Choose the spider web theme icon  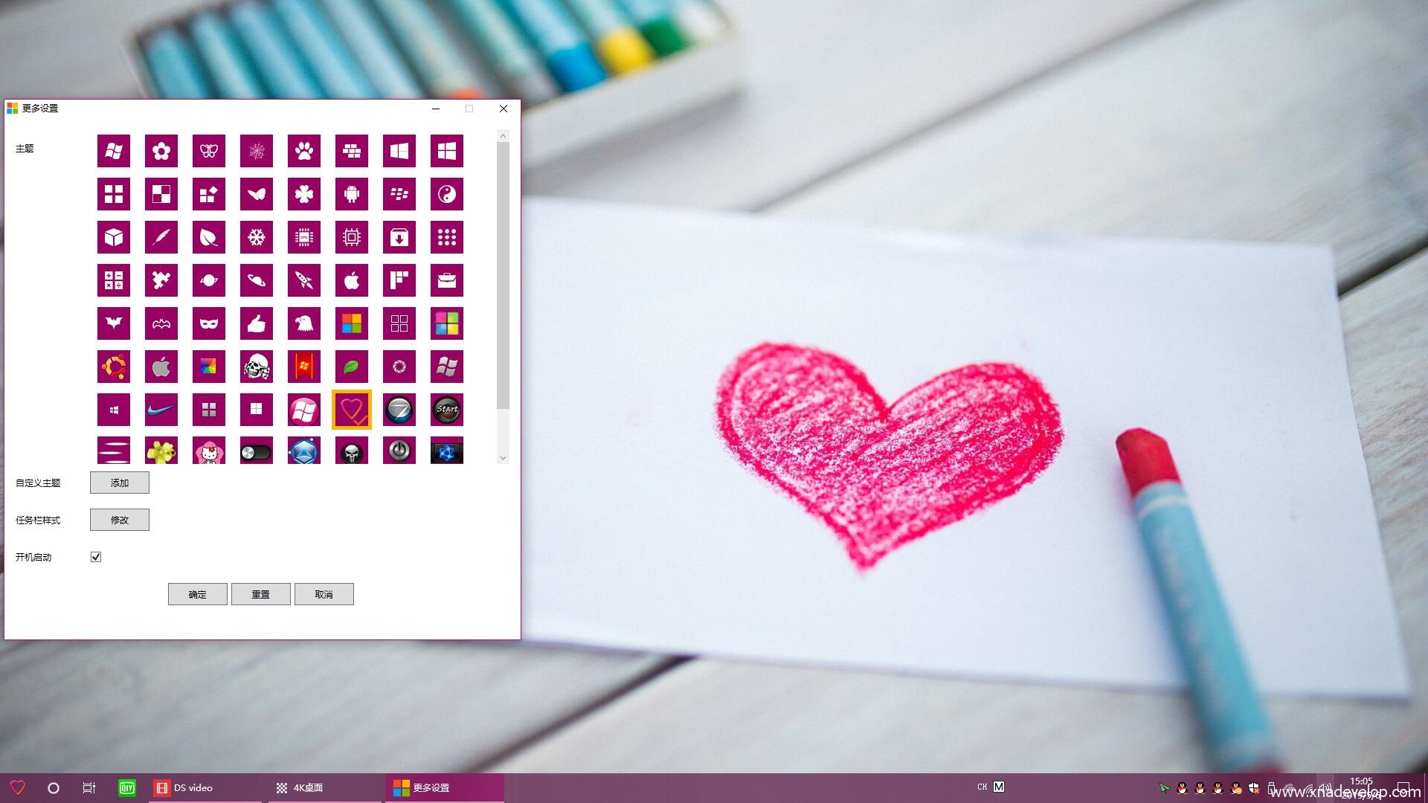point(256,151)
